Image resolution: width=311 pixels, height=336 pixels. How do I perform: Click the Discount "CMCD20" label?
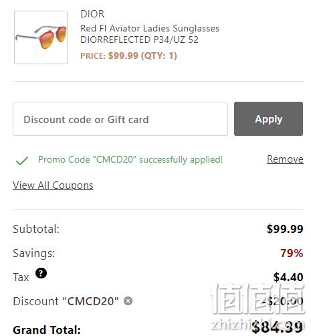click(x=66, y=301)
